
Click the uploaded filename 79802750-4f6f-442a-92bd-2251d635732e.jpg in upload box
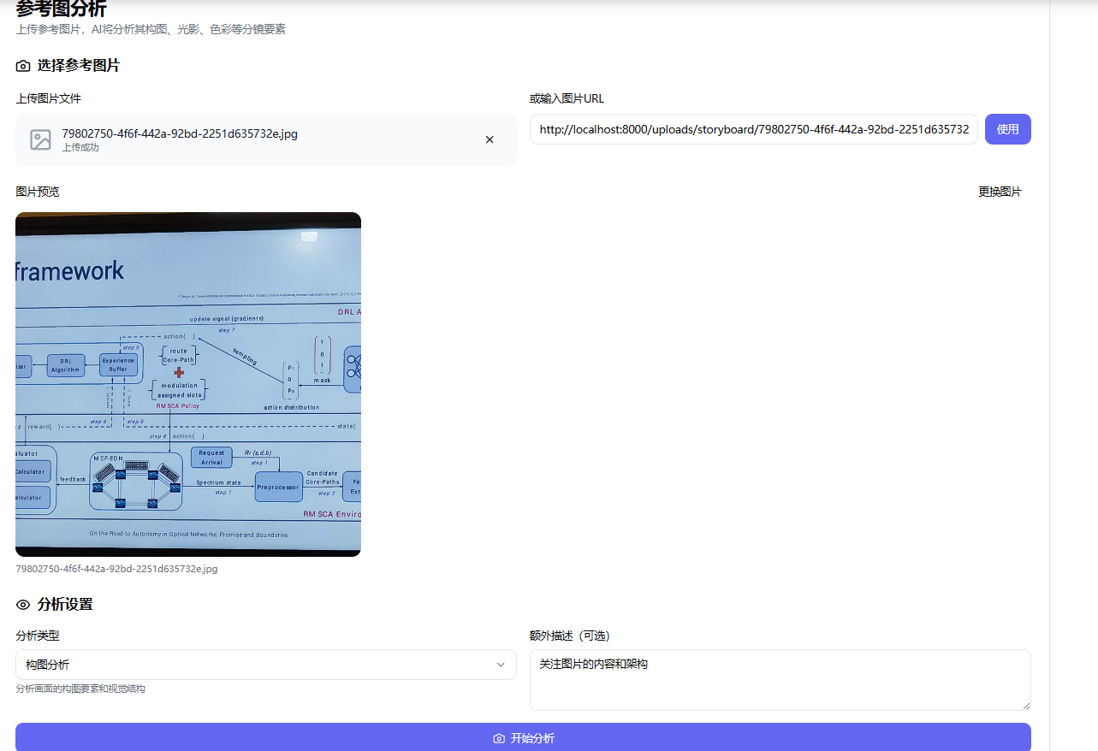click(x=180, y=133)
